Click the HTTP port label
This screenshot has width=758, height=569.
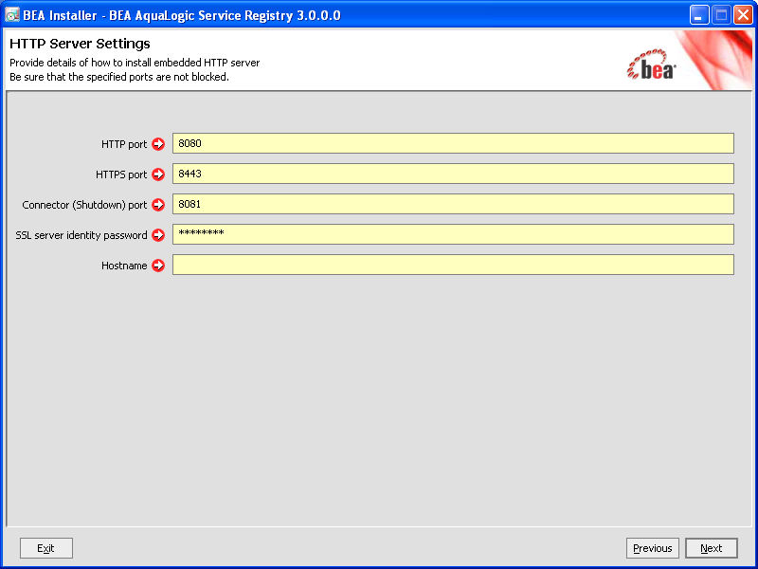[124, 144]
